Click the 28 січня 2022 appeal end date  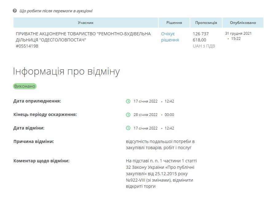click(x=145, y=115)
